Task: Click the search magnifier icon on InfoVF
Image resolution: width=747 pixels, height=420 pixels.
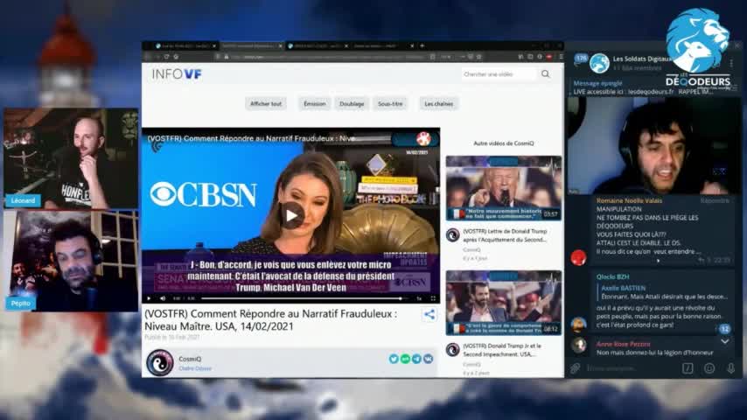Action: (545, 73)
